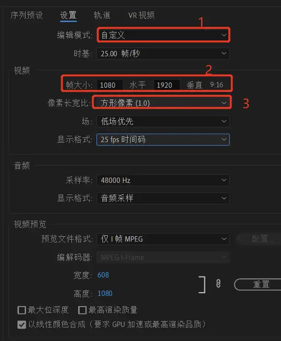The width and height of the screenshot is (281, 341).
Task: Open the 显示格式 25 fps 时间码 dropdown
Action: [163, 139]
